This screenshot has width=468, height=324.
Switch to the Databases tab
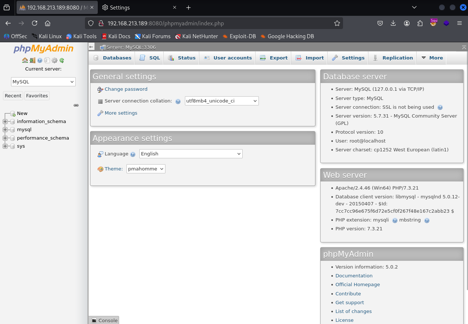click(112, 58)
